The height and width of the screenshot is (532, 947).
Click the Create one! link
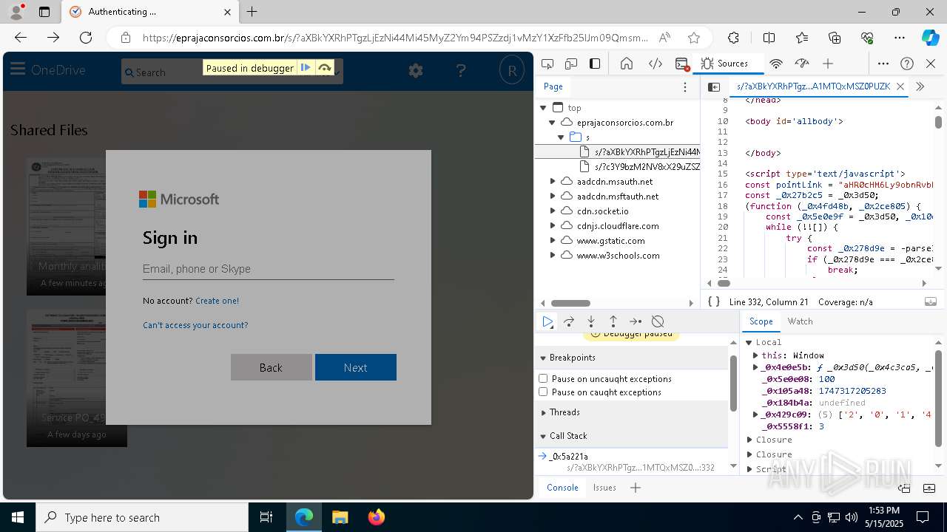(x=217, y=301)
